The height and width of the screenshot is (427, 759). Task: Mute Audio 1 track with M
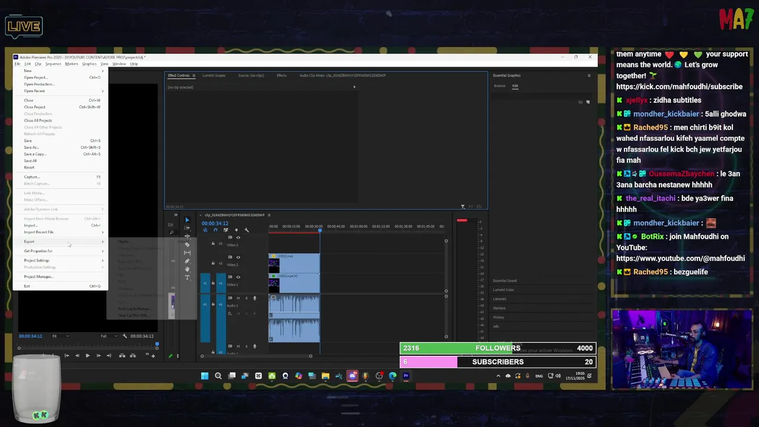[x=238, y=298]
